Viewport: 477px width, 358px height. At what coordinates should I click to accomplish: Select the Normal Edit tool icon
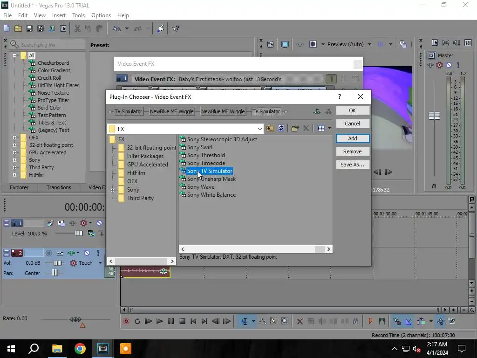point(244,321)
